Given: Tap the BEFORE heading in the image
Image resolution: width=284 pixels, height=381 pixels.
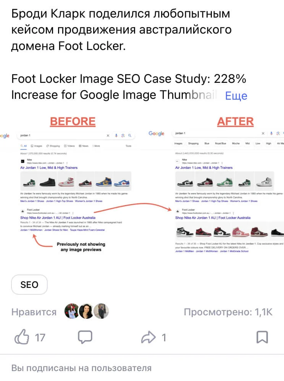Looking at the screenshot, I should (73, 121).
